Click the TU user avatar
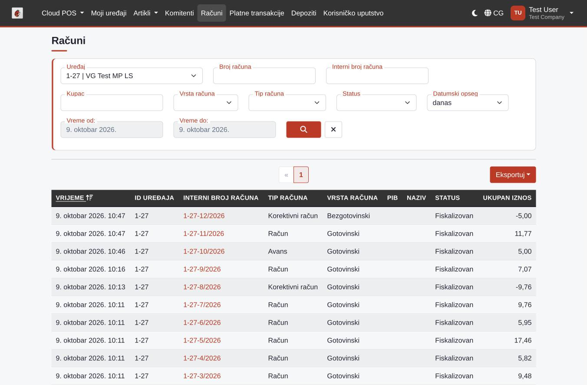The width and height of the screenshot is (587, 385). (x=518, y=13)
